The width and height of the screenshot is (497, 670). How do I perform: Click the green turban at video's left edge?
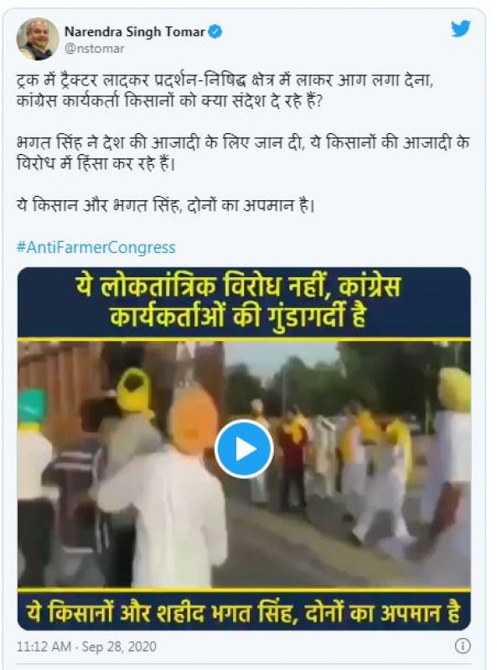tap(32, 406)
